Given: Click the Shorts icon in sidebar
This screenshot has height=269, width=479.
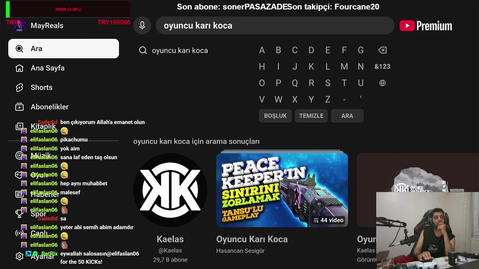Looking at the screenshot, I should coord(19,87).
